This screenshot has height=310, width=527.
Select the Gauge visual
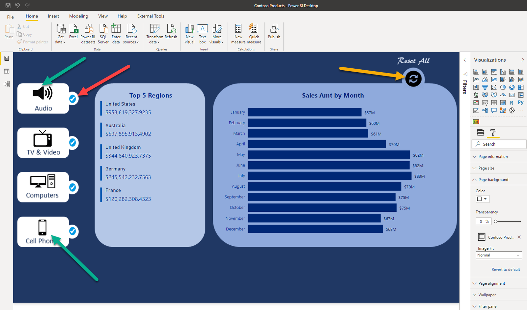pos(503,95)
